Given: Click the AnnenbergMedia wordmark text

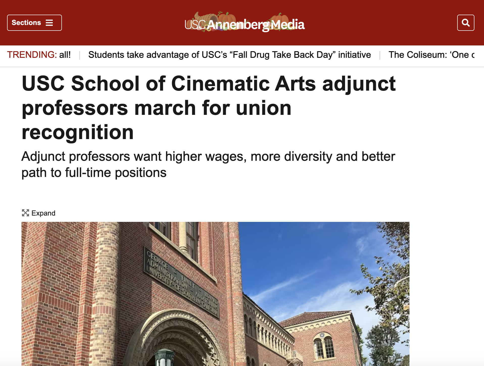Looking at the screenshot, I should 256,25.
